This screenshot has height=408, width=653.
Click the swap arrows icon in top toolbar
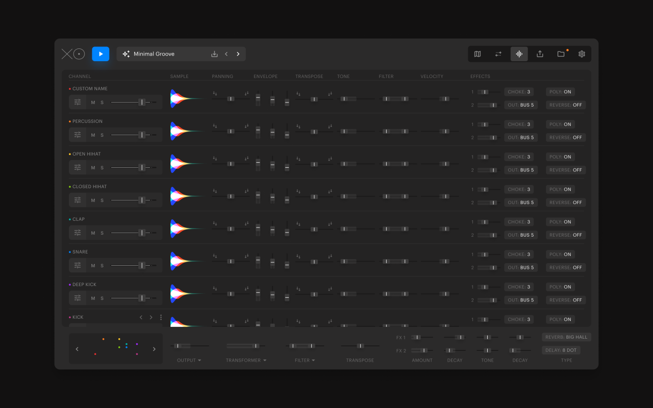(498, 54)
